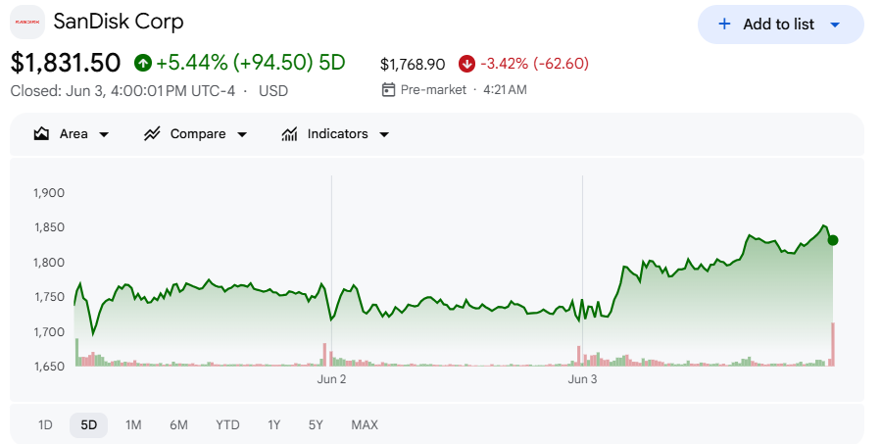Select the 5D time range tab
Viewport: 881px width, 444px height.
(89, 425)
